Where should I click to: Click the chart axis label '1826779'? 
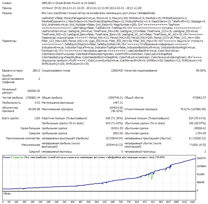[x=201, y=158]
